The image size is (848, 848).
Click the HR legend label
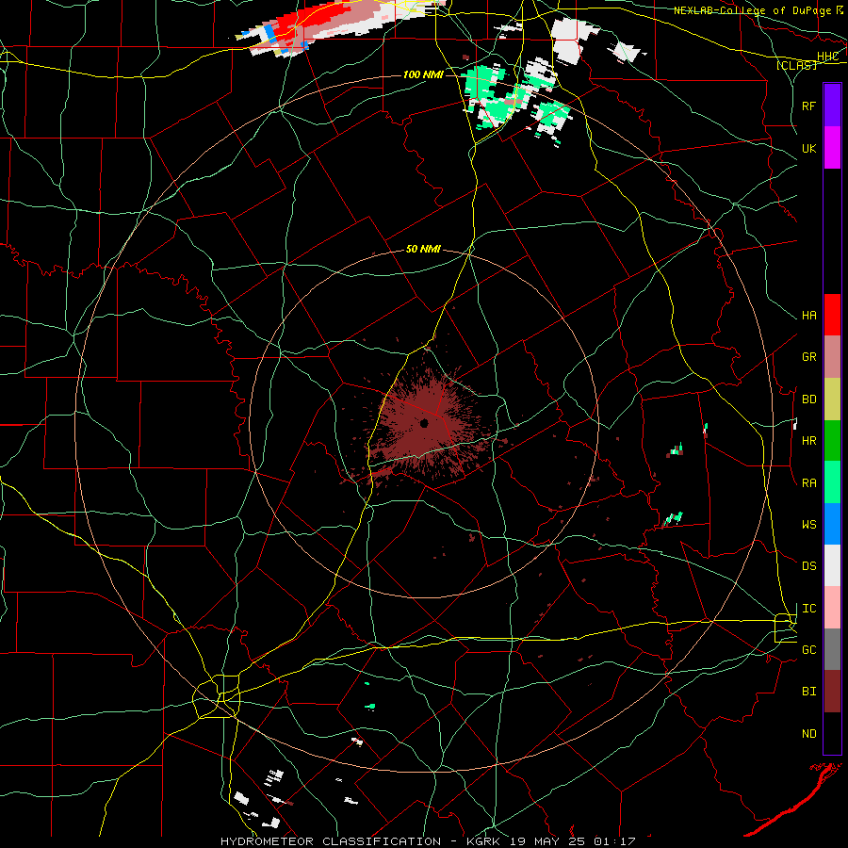pos(809,441)
